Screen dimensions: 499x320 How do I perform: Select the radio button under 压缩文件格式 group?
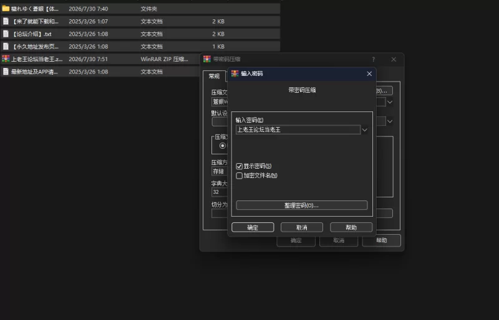(x=223, y=146)
